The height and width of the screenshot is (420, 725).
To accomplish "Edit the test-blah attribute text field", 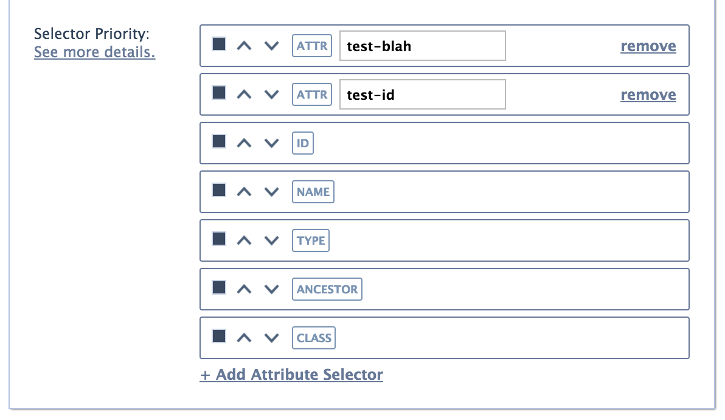I will click(x=423, y=46).
